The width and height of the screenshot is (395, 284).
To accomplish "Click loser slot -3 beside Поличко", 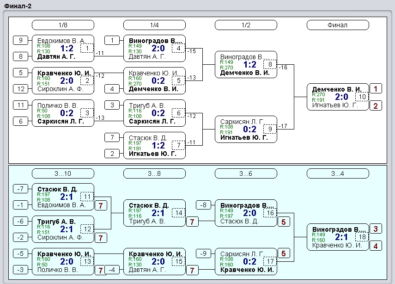I will 20,270.
